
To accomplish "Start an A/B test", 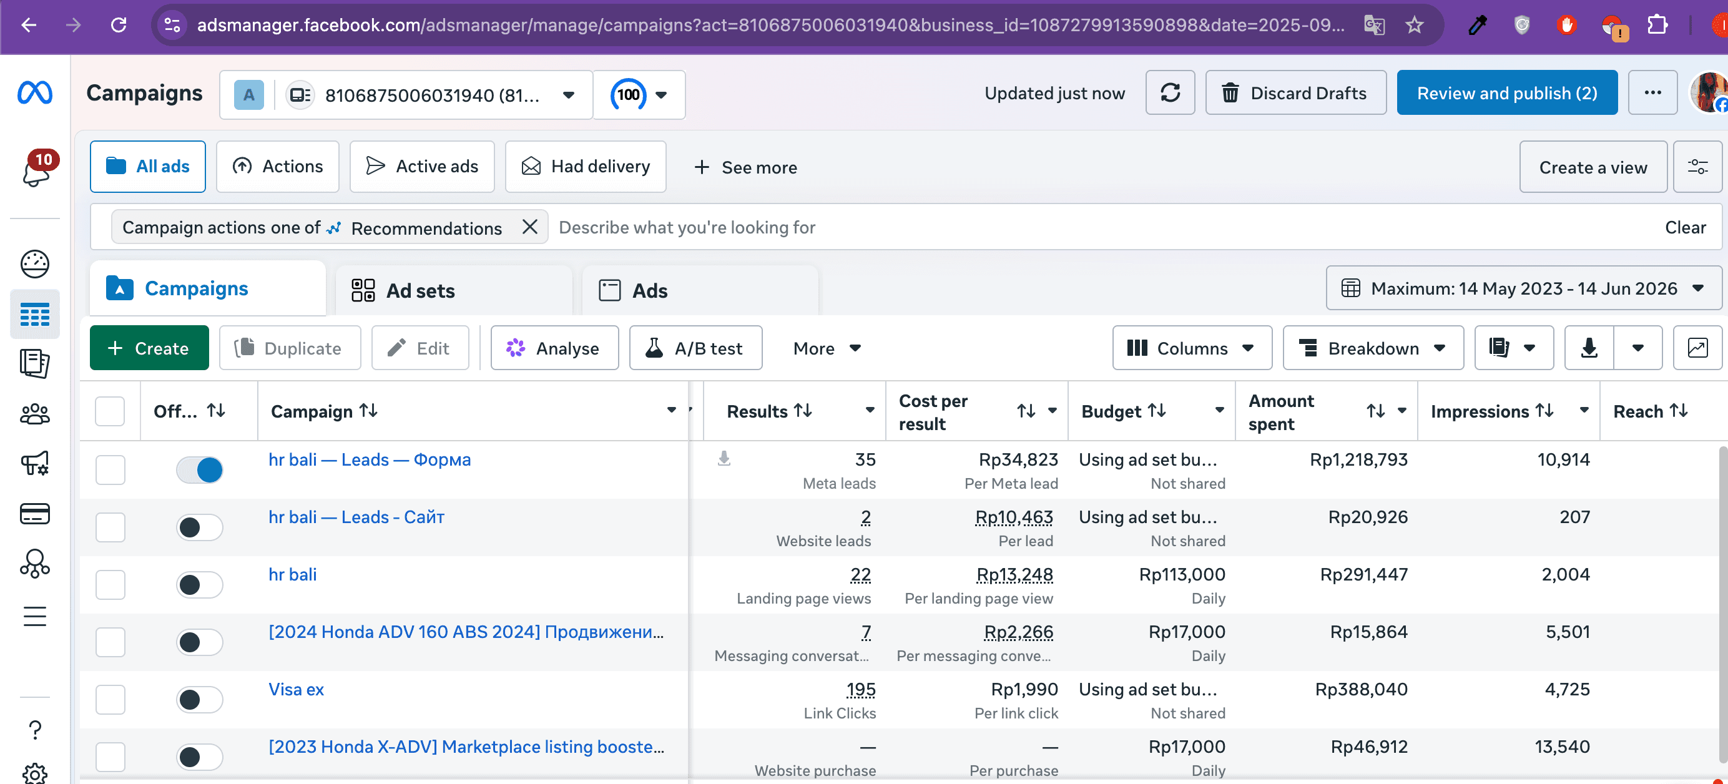I will point(695,348).
